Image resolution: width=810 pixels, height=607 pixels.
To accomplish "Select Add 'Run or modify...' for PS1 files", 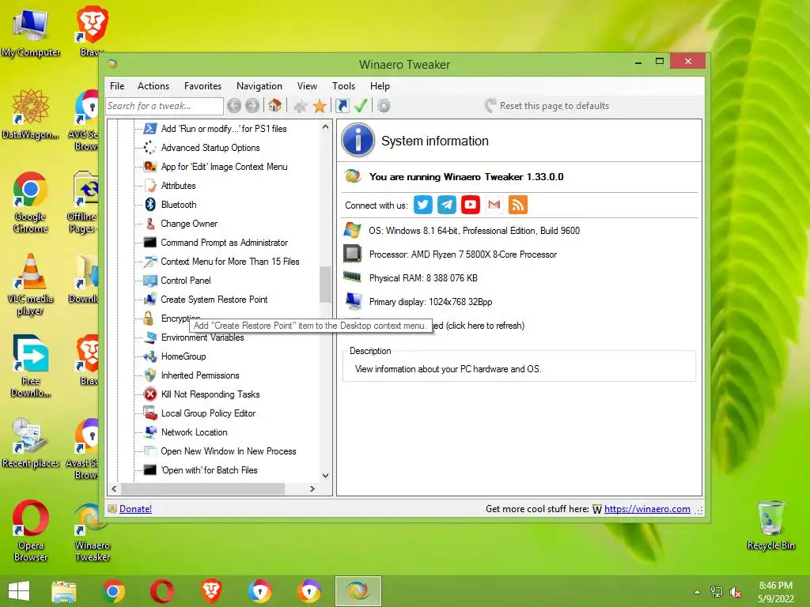I will (x=224, y=129).
